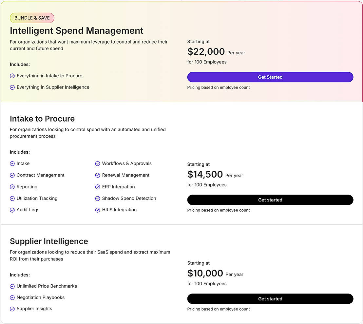Viewport: 363px width, 324px height.
Task: Click check icon next to Negotiation Playbooks
Action: click(12, 298)
